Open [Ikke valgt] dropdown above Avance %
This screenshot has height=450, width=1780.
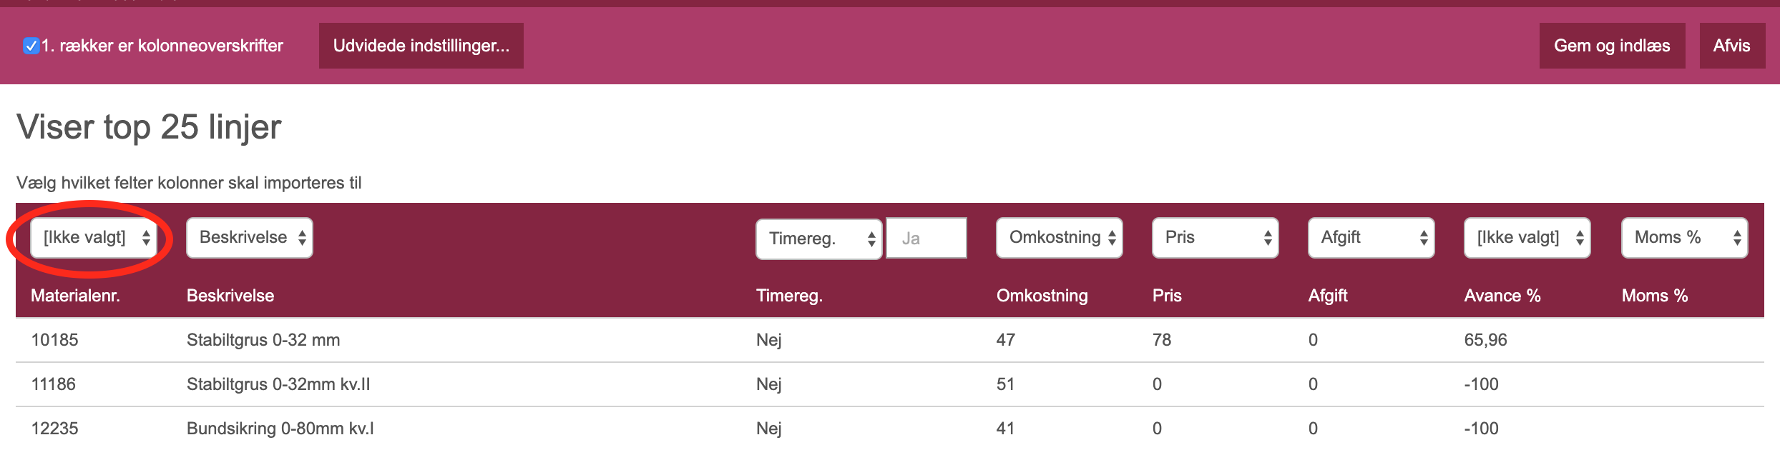(1527, 238)
